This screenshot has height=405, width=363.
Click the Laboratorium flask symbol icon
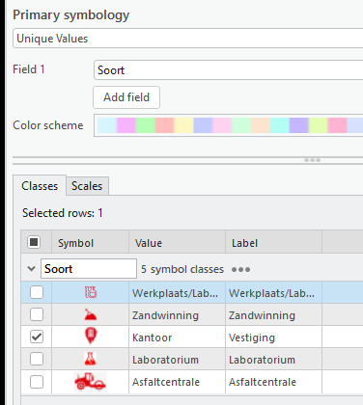(x=91, y=359)
